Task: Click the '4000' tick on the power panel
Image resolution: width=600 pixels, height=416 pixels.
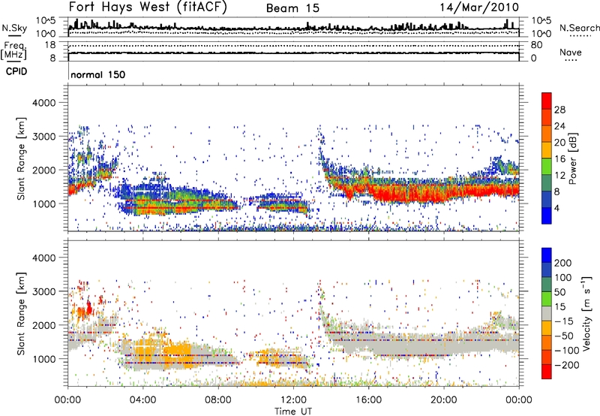Action: point(43,103)
